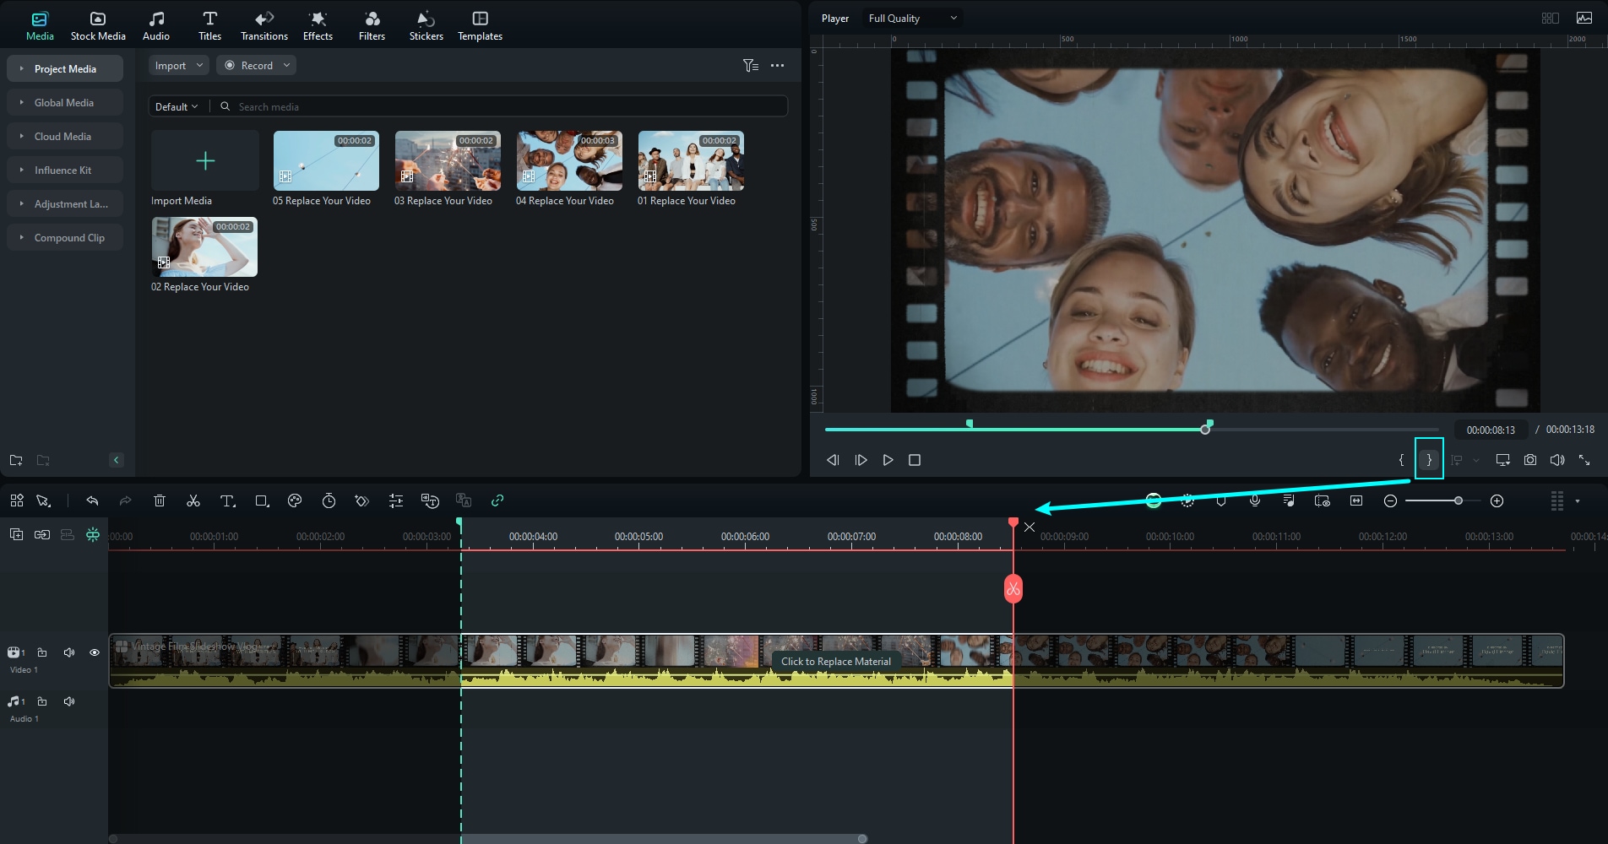
Task: Open the Templates tab
Action: [x=480, y=25]
